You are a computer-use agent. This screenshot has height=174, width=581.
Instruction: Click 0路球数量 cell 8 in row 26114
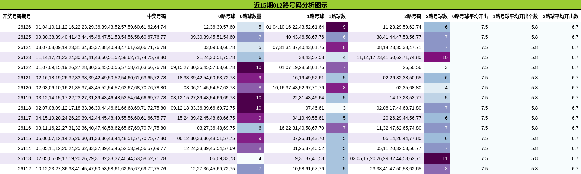(250, 148)
